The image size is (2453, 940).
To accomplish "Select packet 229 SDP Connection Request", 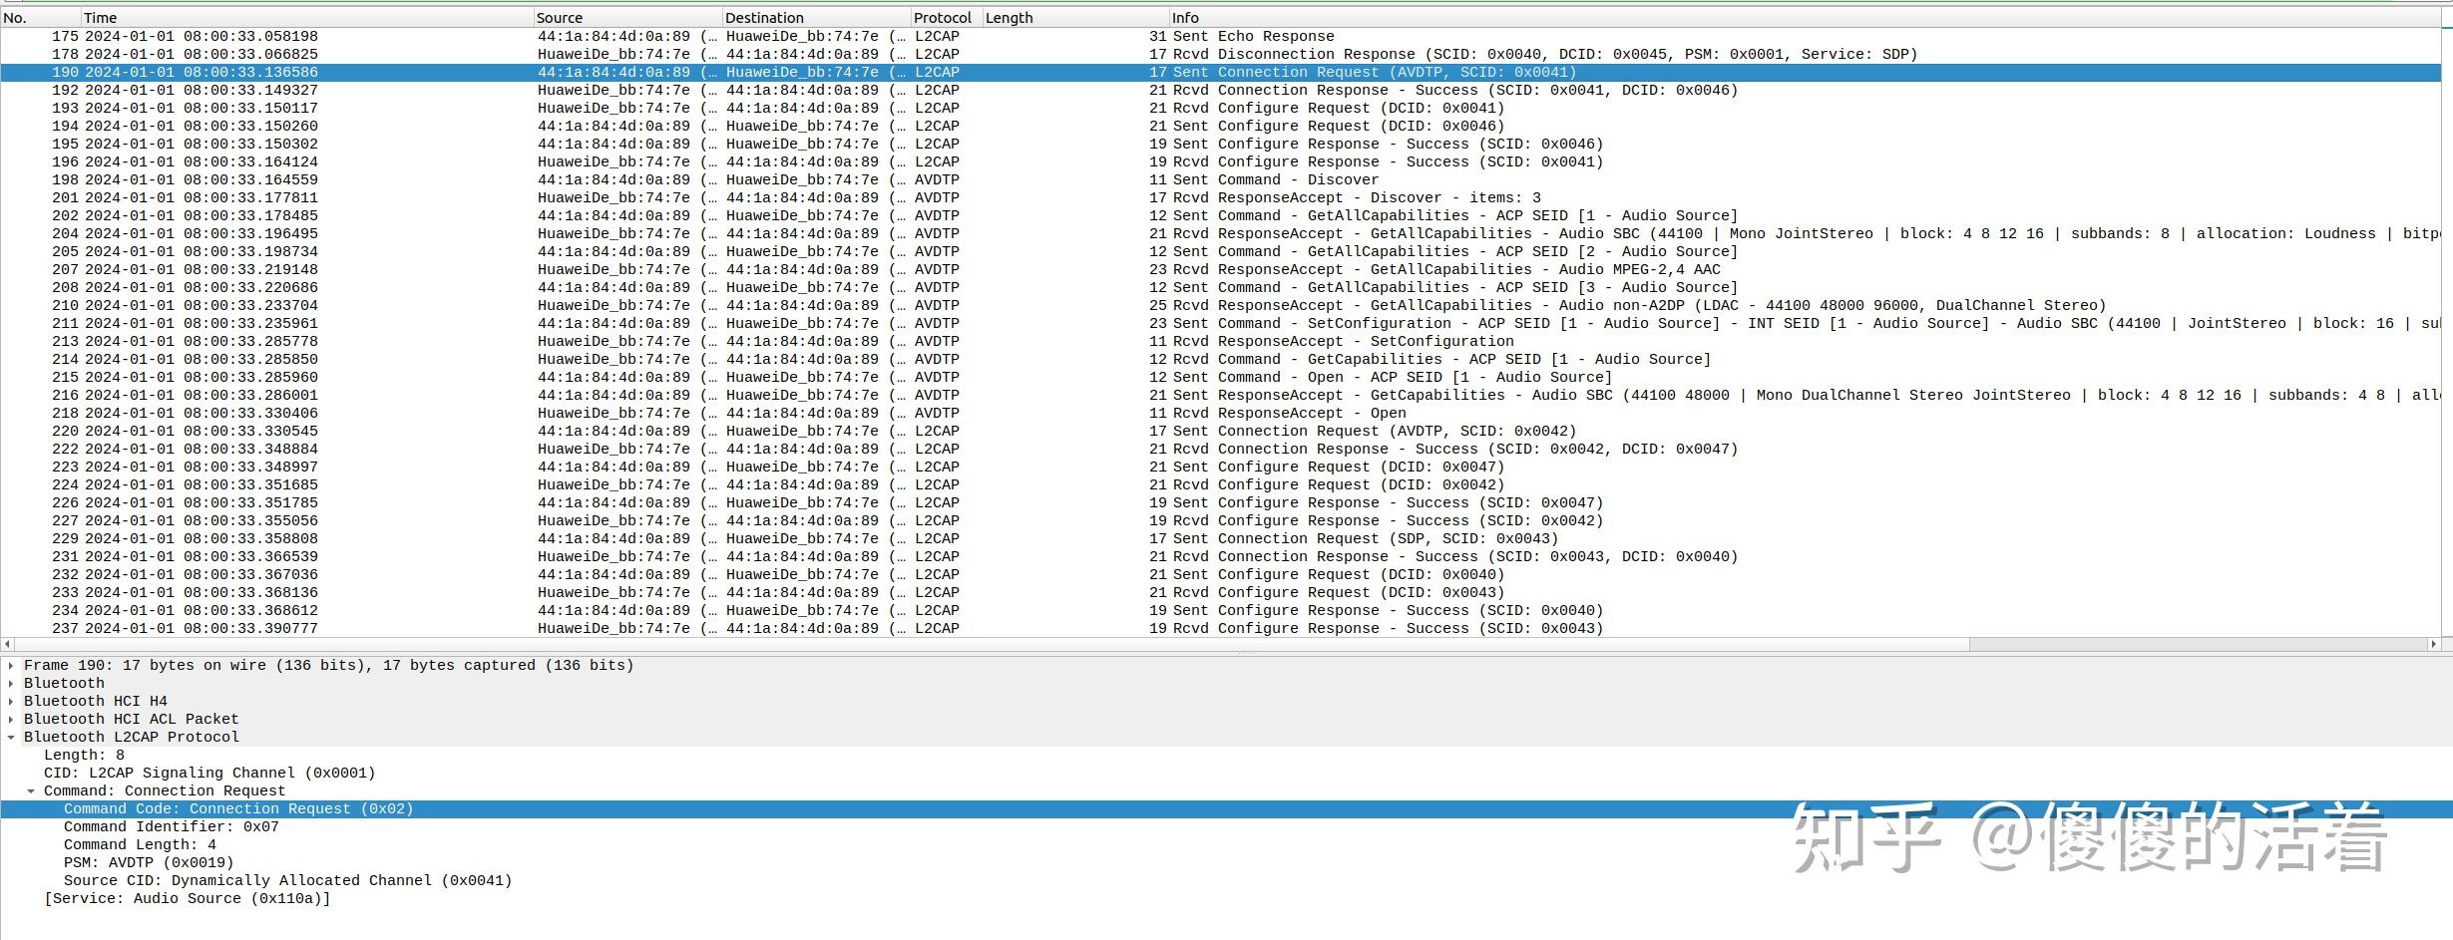I will [1221, 539].
